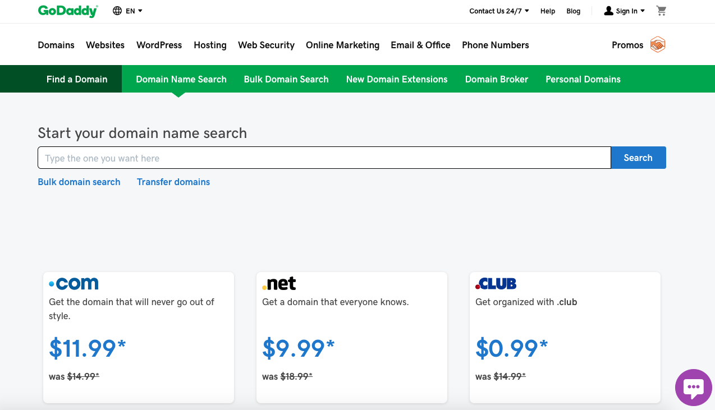715x410 pixels.
Task: Click the Transfer domains link
Action: (173, 182)
